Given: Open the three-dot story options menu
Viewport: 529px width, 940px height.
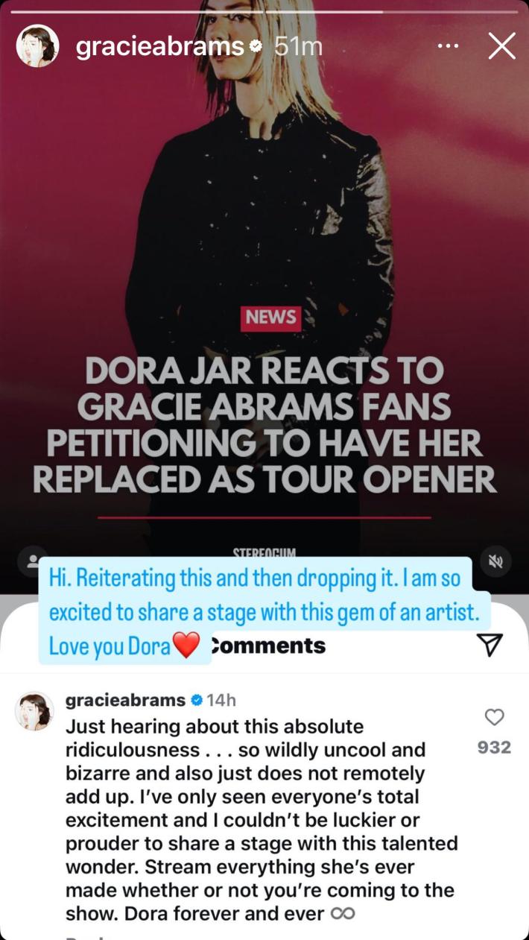Looking at the screenshot, I should point(448,46).
